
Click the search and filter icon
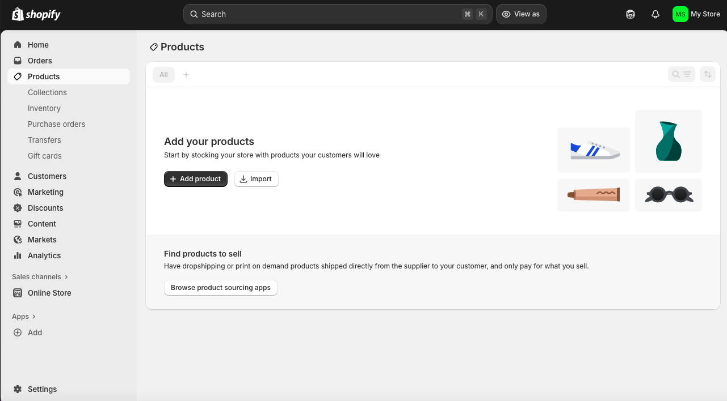coord(681,74)
